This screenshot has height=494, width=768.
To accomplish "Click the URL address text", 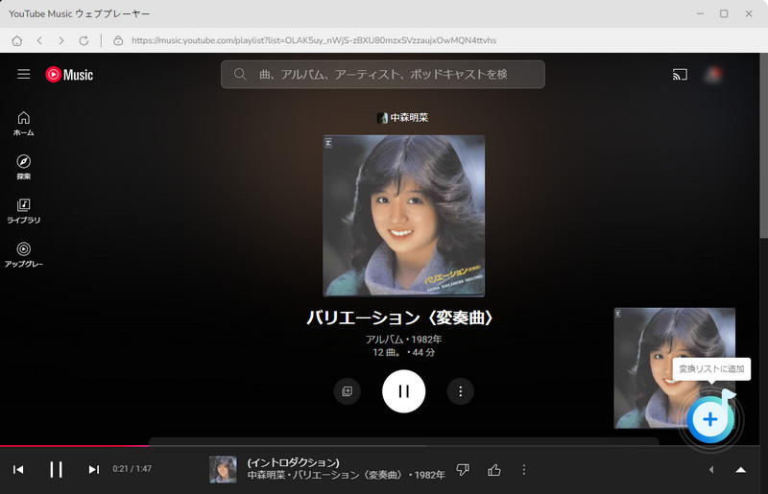I will pos(314,40).
